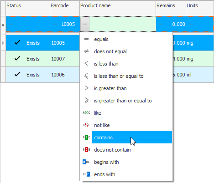Click the less-than icon in filter menu
This screenshot has height=183, width=214.
point(86,64)
